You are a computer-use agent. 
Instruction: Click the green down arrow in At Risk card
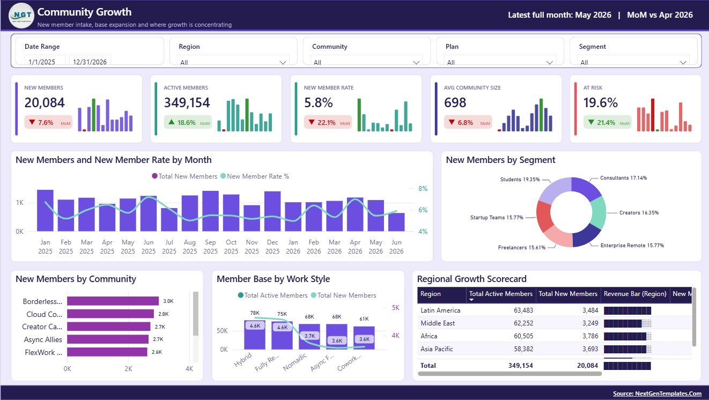pyautogui.click(x=591, y=122)
